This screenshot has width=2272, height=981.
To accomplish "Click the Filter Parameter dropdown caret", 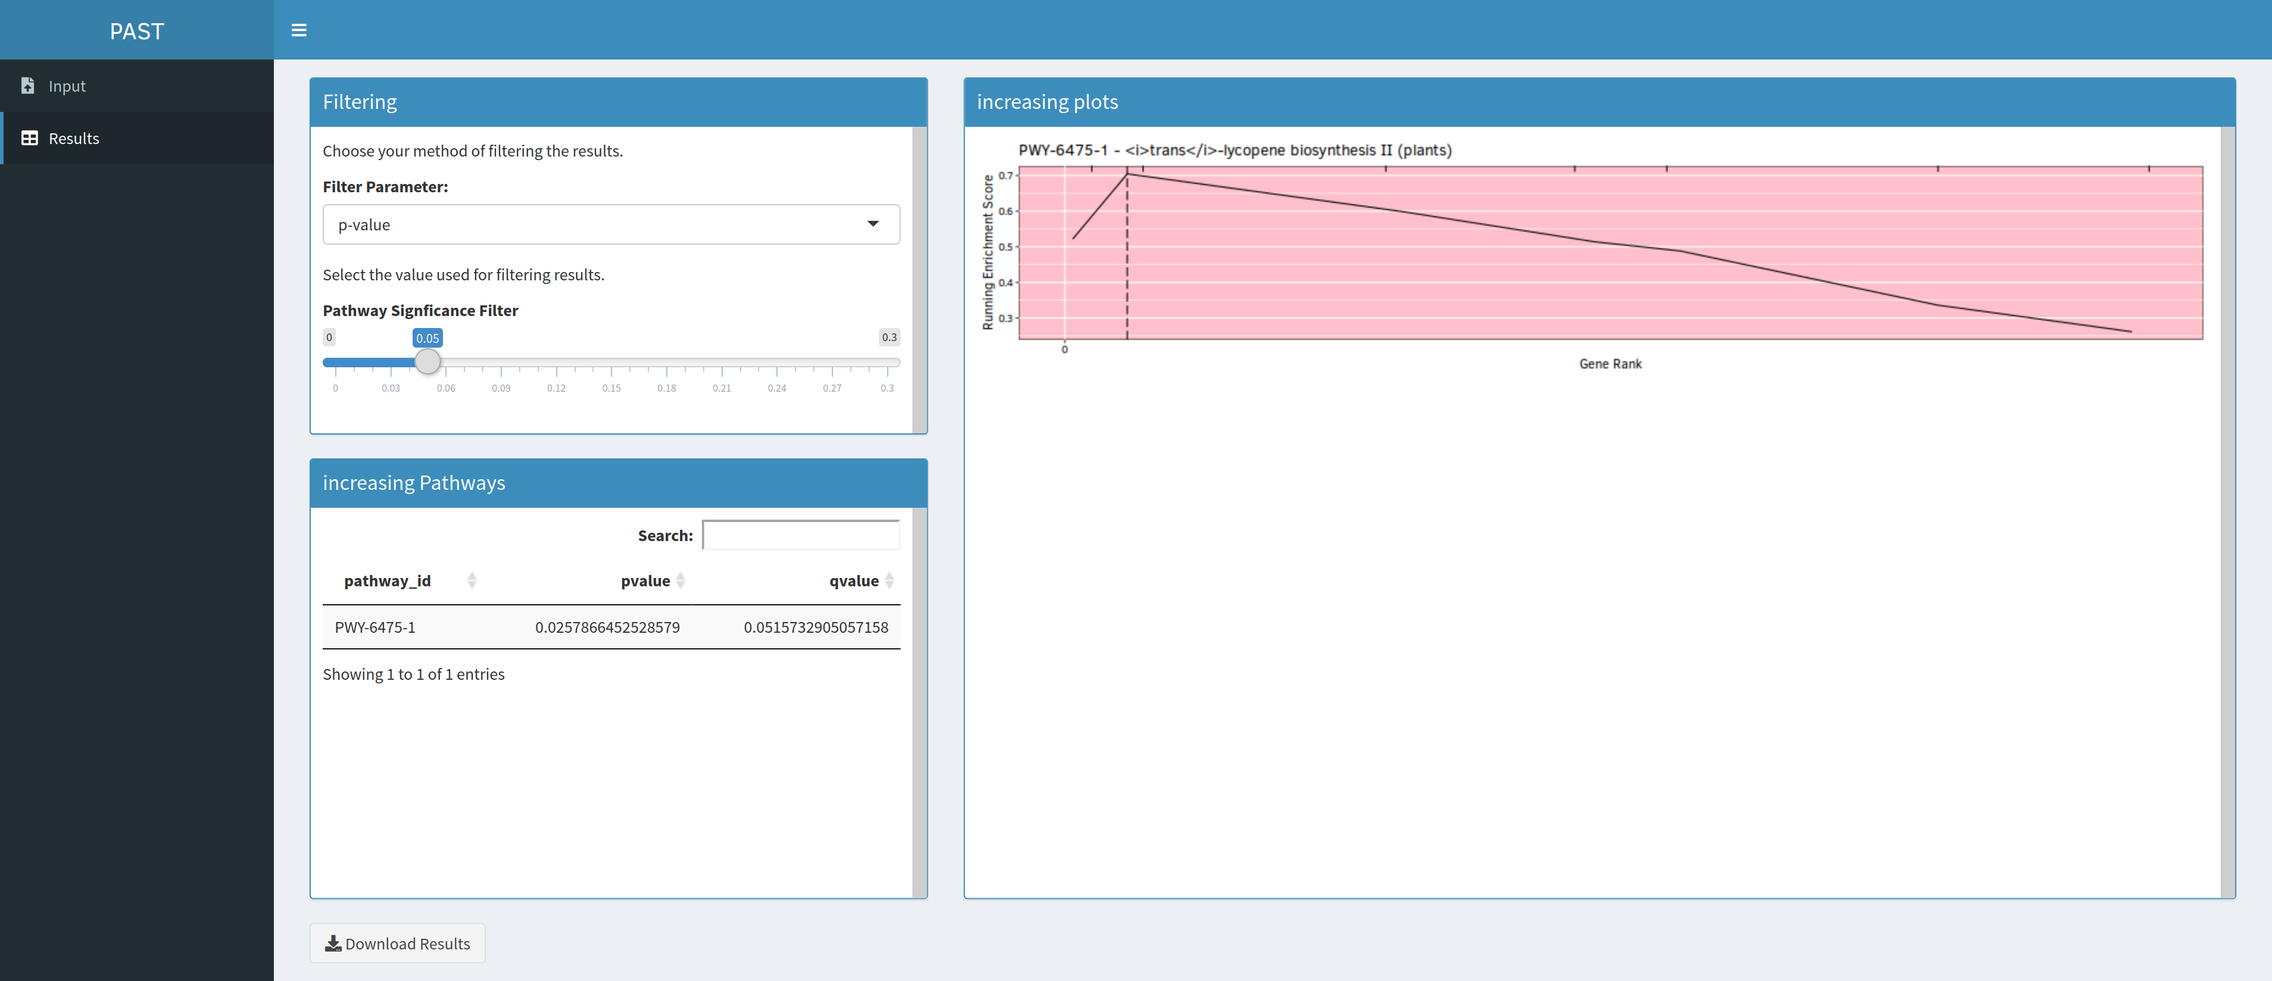I will pos(872,224).
